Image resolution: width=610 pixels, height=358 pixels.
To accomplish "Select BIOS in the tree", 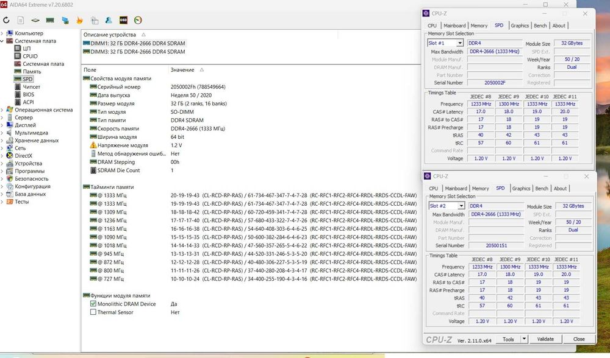I will (29, 94).
